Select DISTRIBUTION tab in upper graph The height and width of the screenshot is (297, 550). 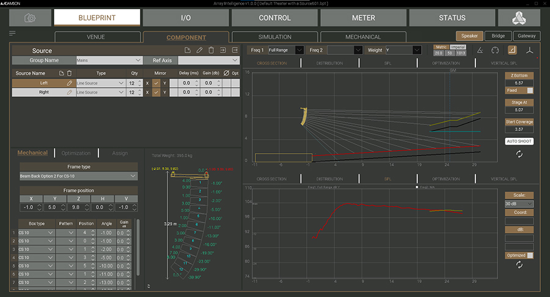[329, 63]
